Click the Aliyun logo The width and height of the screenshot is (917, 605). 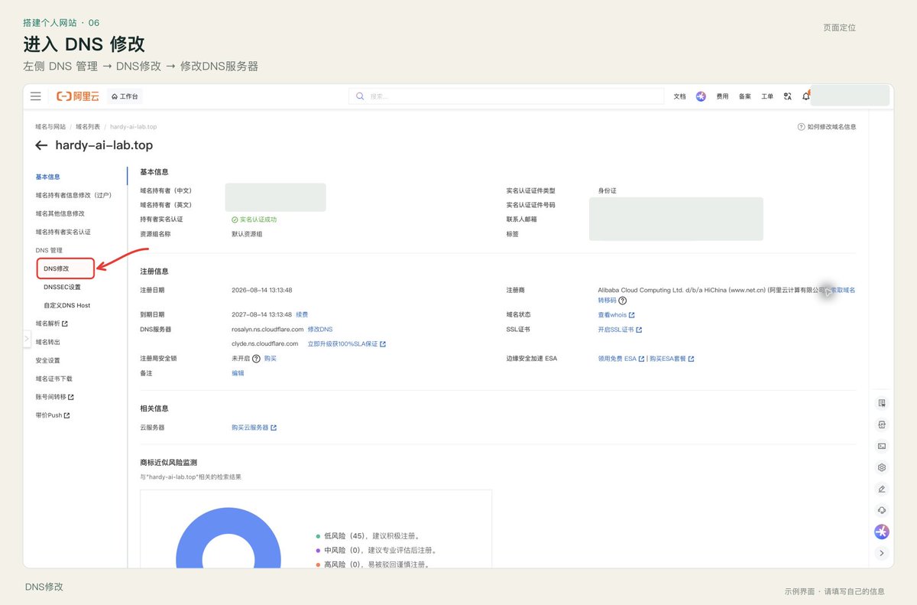pos(78,96)
